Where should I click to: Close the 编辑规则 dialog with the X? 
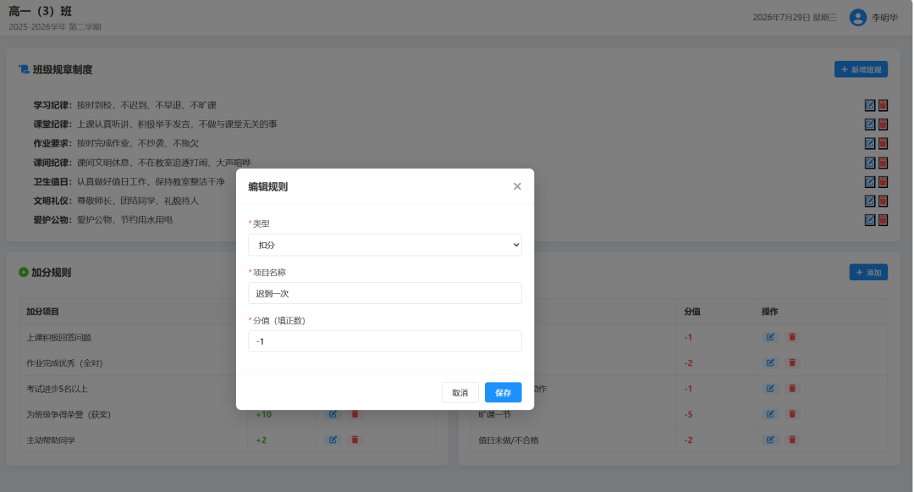pos(517,186)
